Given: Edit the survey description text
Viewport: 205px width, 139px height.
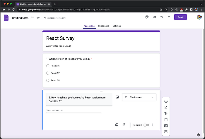Looking at the screenshot, I should (x=59, y=46).
